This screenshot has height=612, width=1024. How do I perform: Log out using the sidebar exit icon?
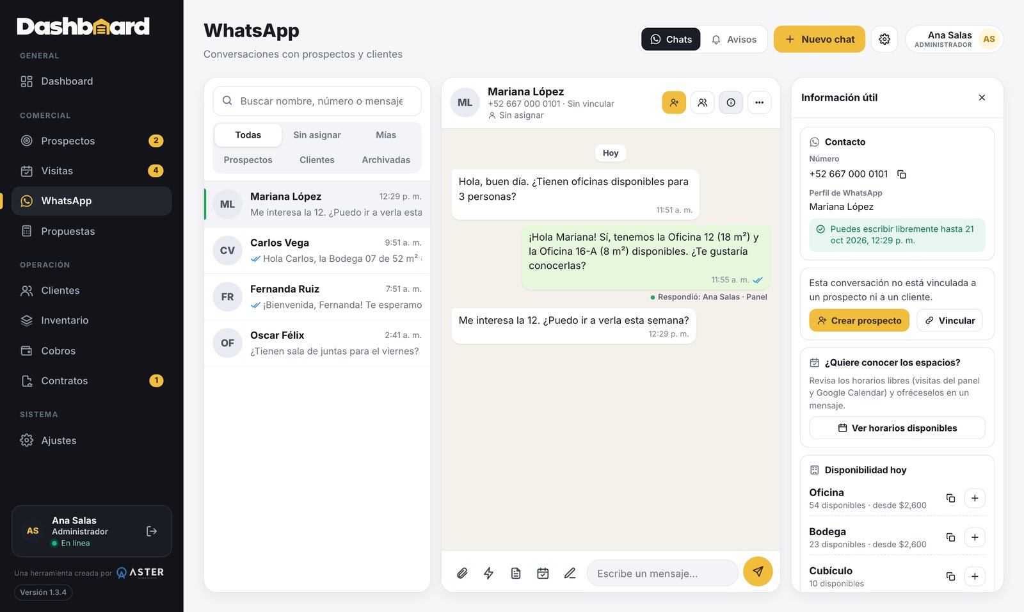click(x=152, y=531)
